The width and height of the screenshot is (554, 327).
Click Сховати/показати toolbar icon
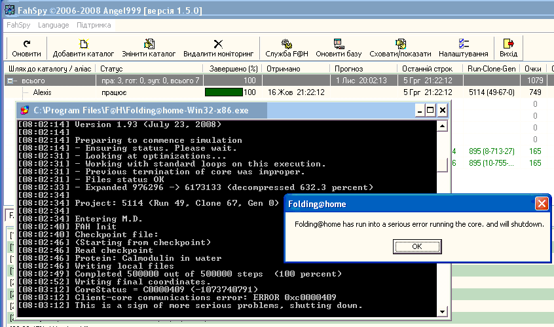400,44
